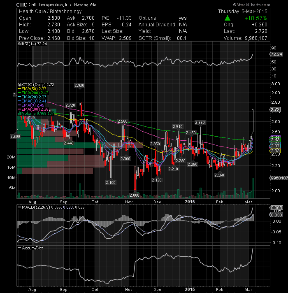Click the 0.065 MACD tag on the right axis
The height and width of the screenshot is (293, 288).
pos(276,207)
